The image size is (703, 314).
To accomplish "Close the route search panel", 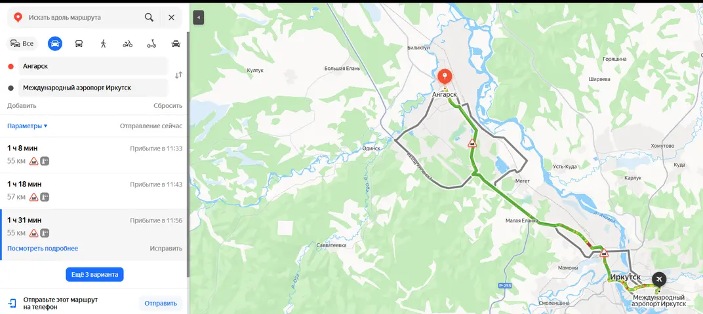I will click(171, 18).
